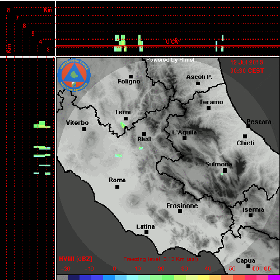The height and width of the screenshot is (280, 280).
Task: Select the Pescara map label
Action: (259, 122)
